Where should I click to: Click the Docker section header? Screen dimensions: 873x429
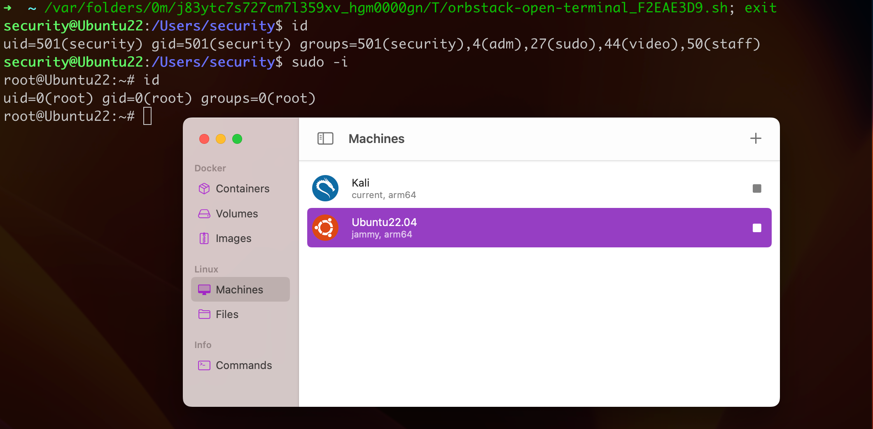(x=210, y=168)
